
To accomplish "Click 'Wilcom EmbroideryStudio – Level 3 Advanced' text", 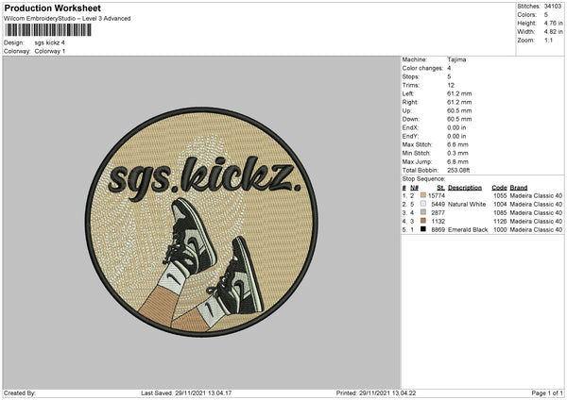I will point(67,19).
